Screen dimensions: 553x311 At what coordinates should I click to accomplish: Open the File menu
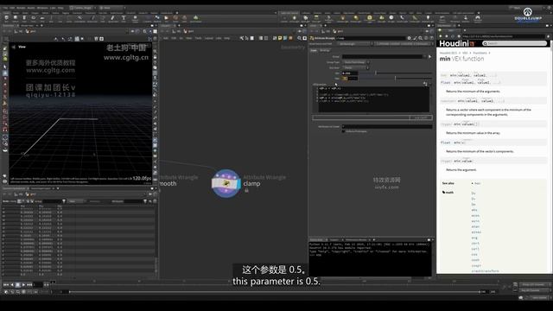[5, 8]
